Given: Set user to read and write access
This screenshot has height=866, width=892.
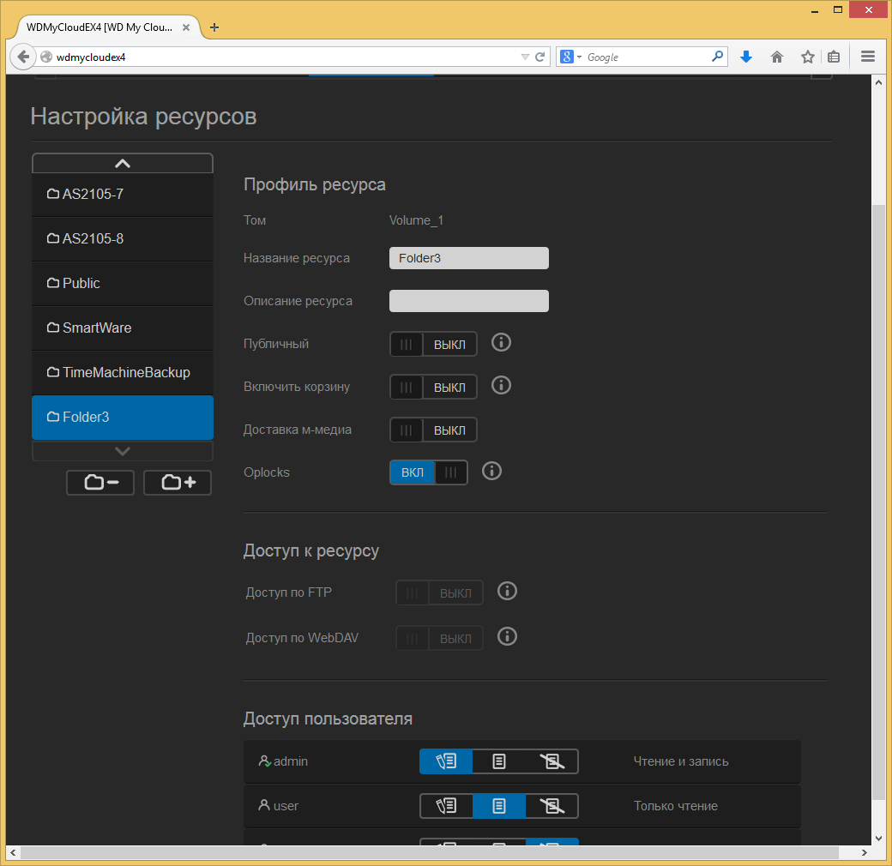Looking at the screenshot, I should pyautogui.click(x=446, y=806).
